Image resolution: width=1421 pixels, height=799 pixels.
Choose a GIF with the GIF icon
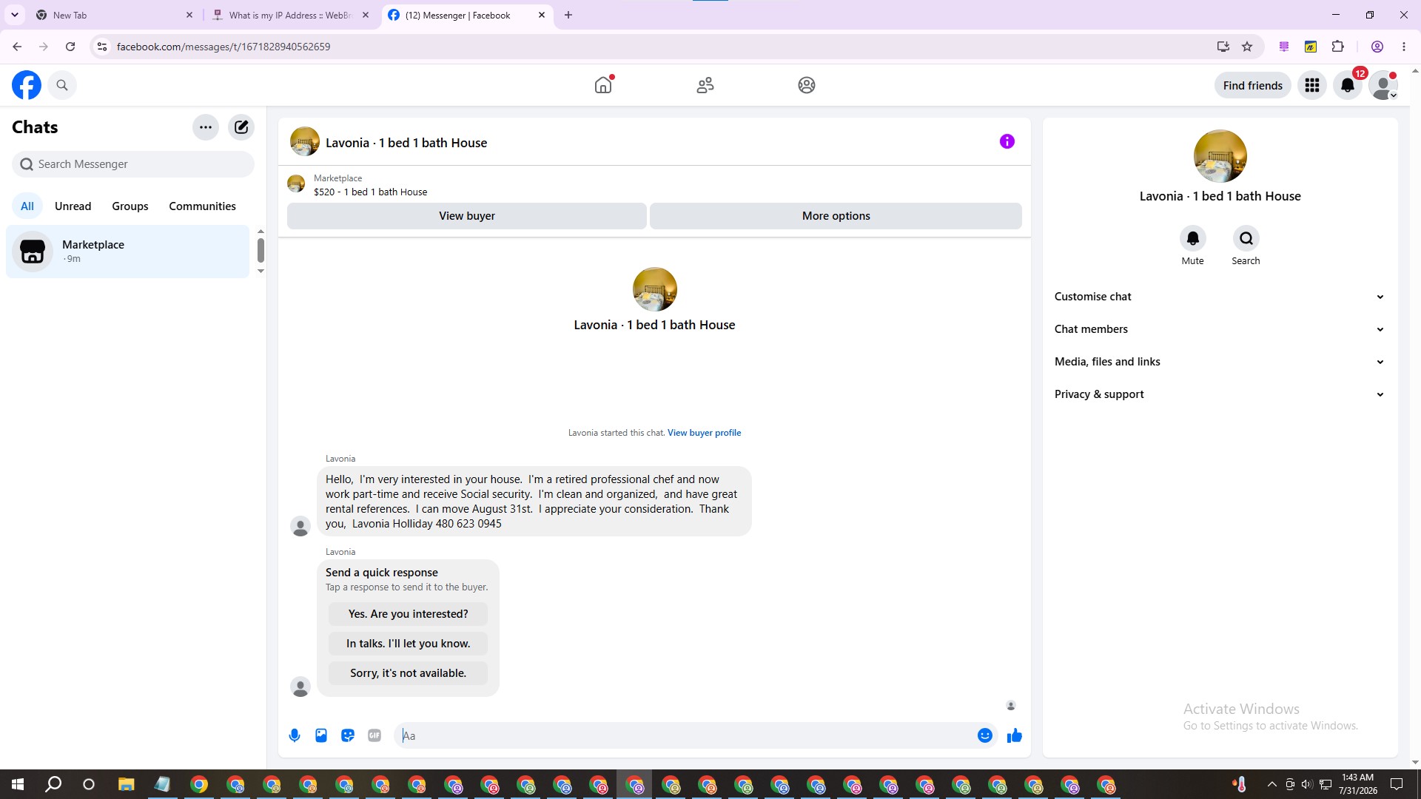[374, 735]
